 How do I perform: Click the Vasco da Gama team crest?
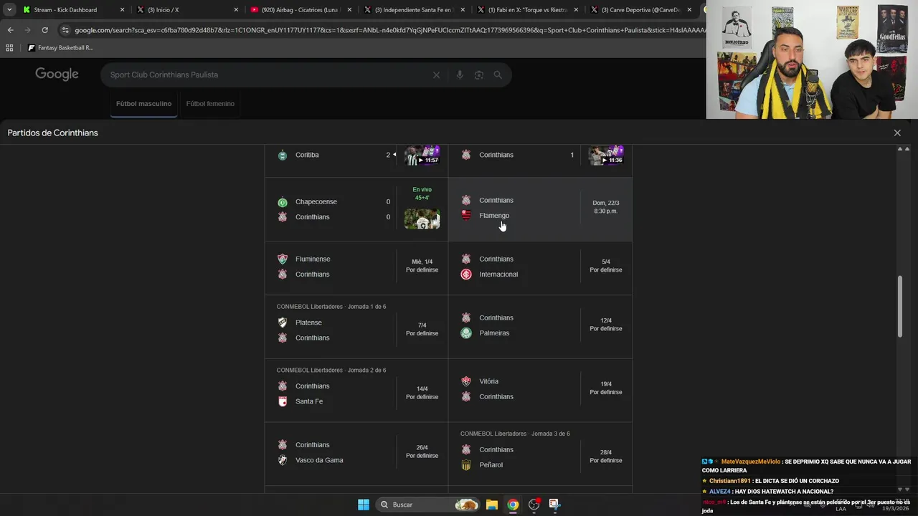pyautogui.click(x=283, y=460)
